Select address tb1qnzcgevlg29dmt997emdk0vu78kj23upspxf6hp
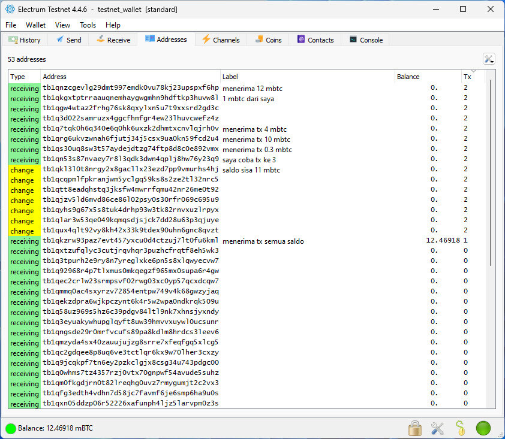 tap(130, 88)
